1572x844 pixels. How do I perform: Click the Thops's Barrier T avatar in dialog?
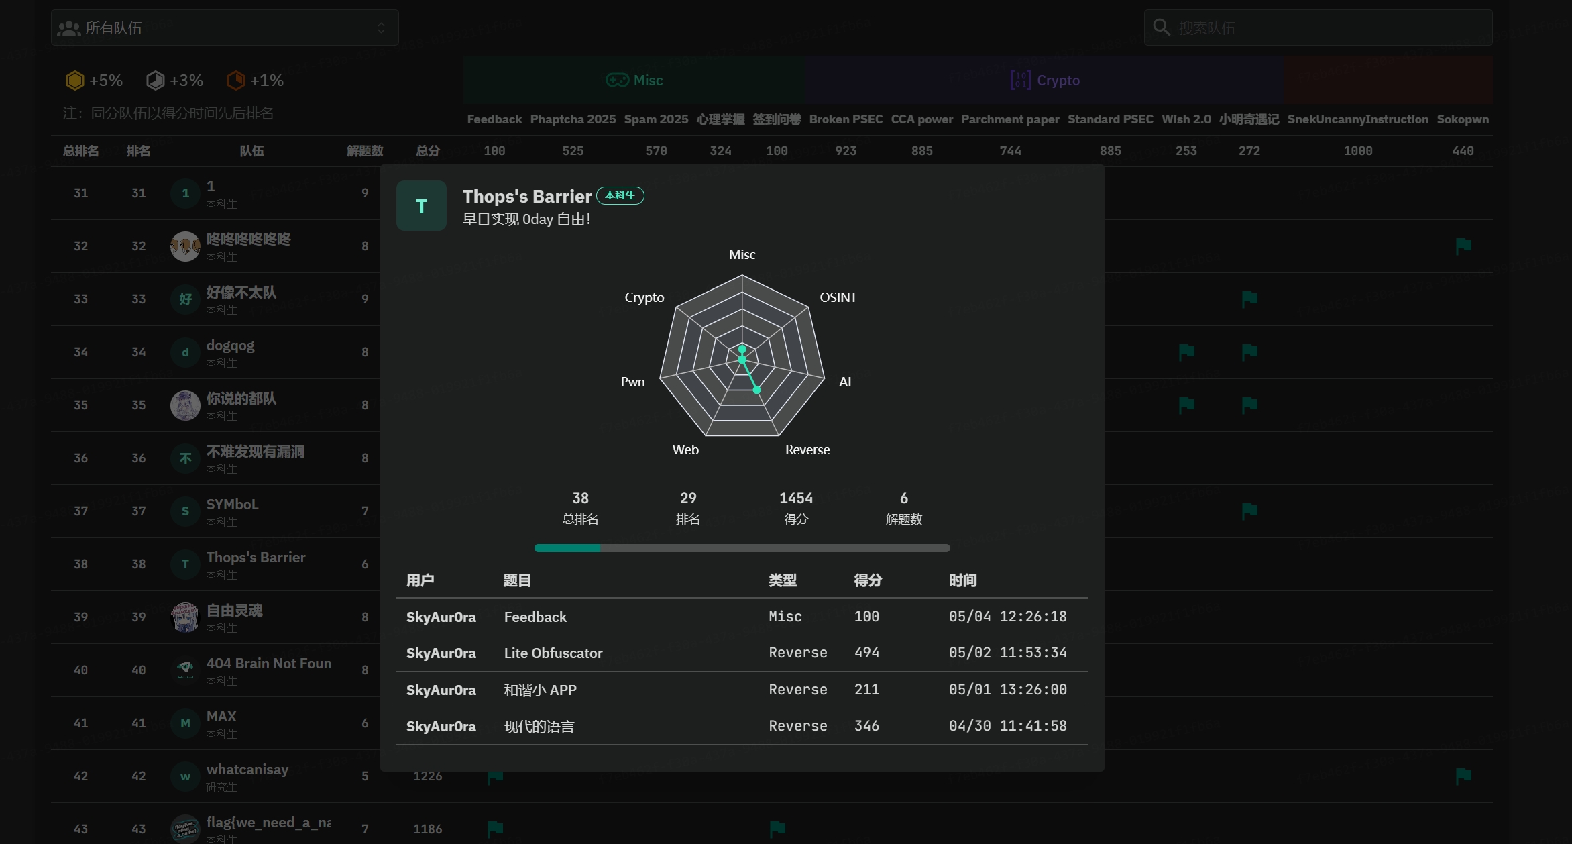(x=421, y=206)
